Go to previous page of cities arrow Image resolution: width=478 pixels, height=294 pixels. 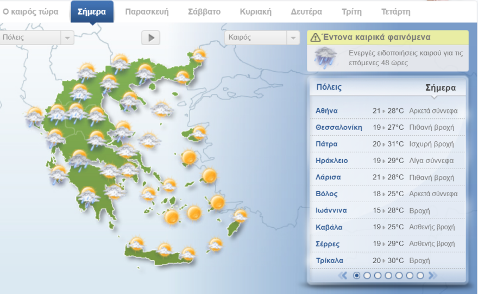tap(343, 276)
